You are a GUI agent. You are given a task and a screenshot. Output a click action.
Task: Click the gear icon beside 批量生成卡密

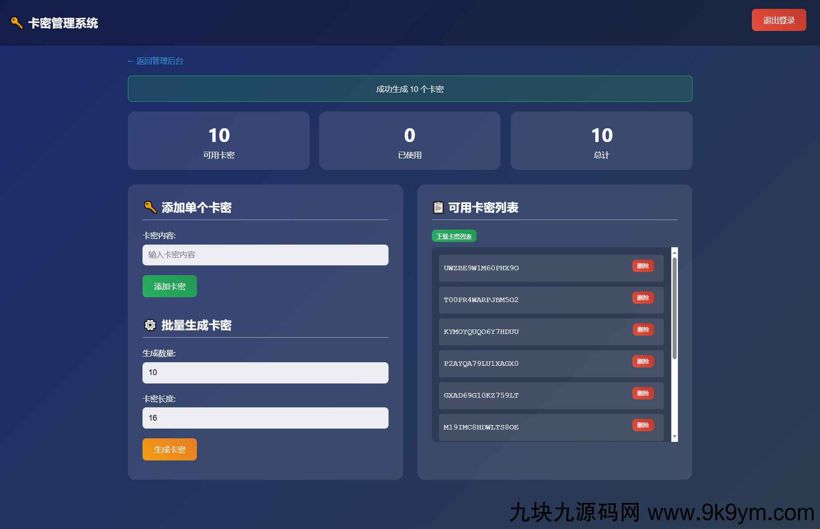[150, 325]
